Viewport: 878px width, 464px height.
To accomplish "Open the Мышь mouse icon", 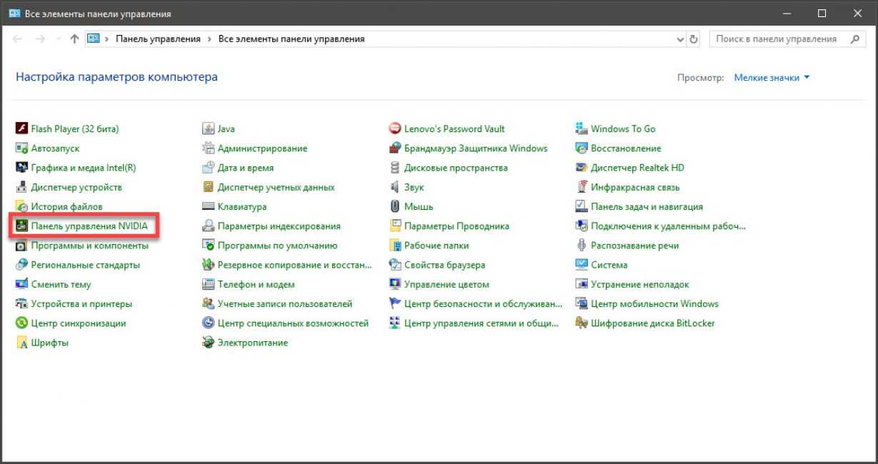I will (395, 207).
